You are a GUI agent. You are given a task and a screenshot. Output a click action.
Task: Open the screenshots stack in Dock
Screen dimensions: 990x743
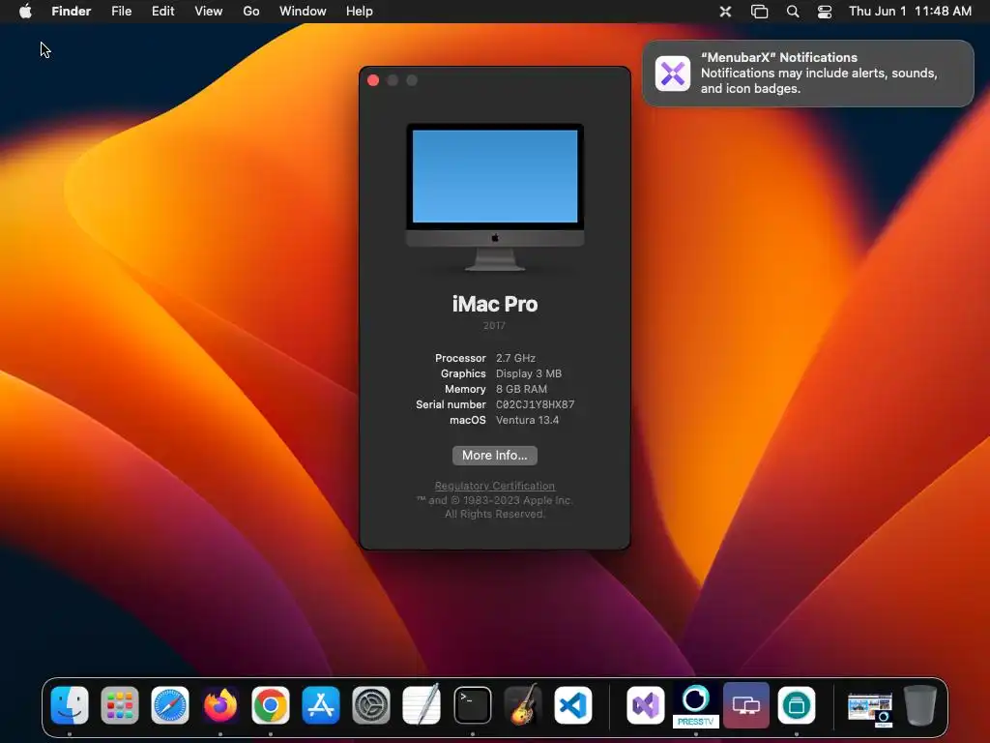point(870,707)
